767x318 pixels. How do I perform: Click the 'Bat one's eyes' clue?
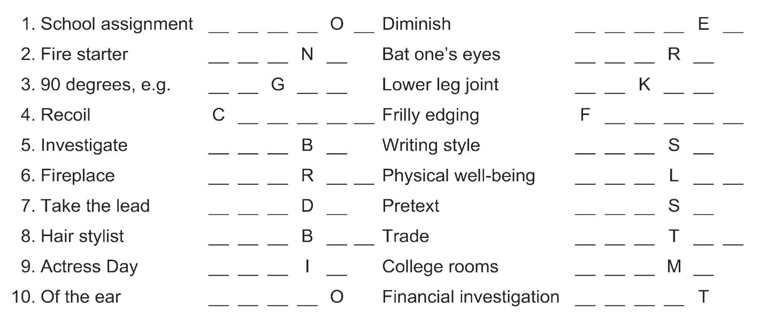pyautogui.click(x=441, y=55)
